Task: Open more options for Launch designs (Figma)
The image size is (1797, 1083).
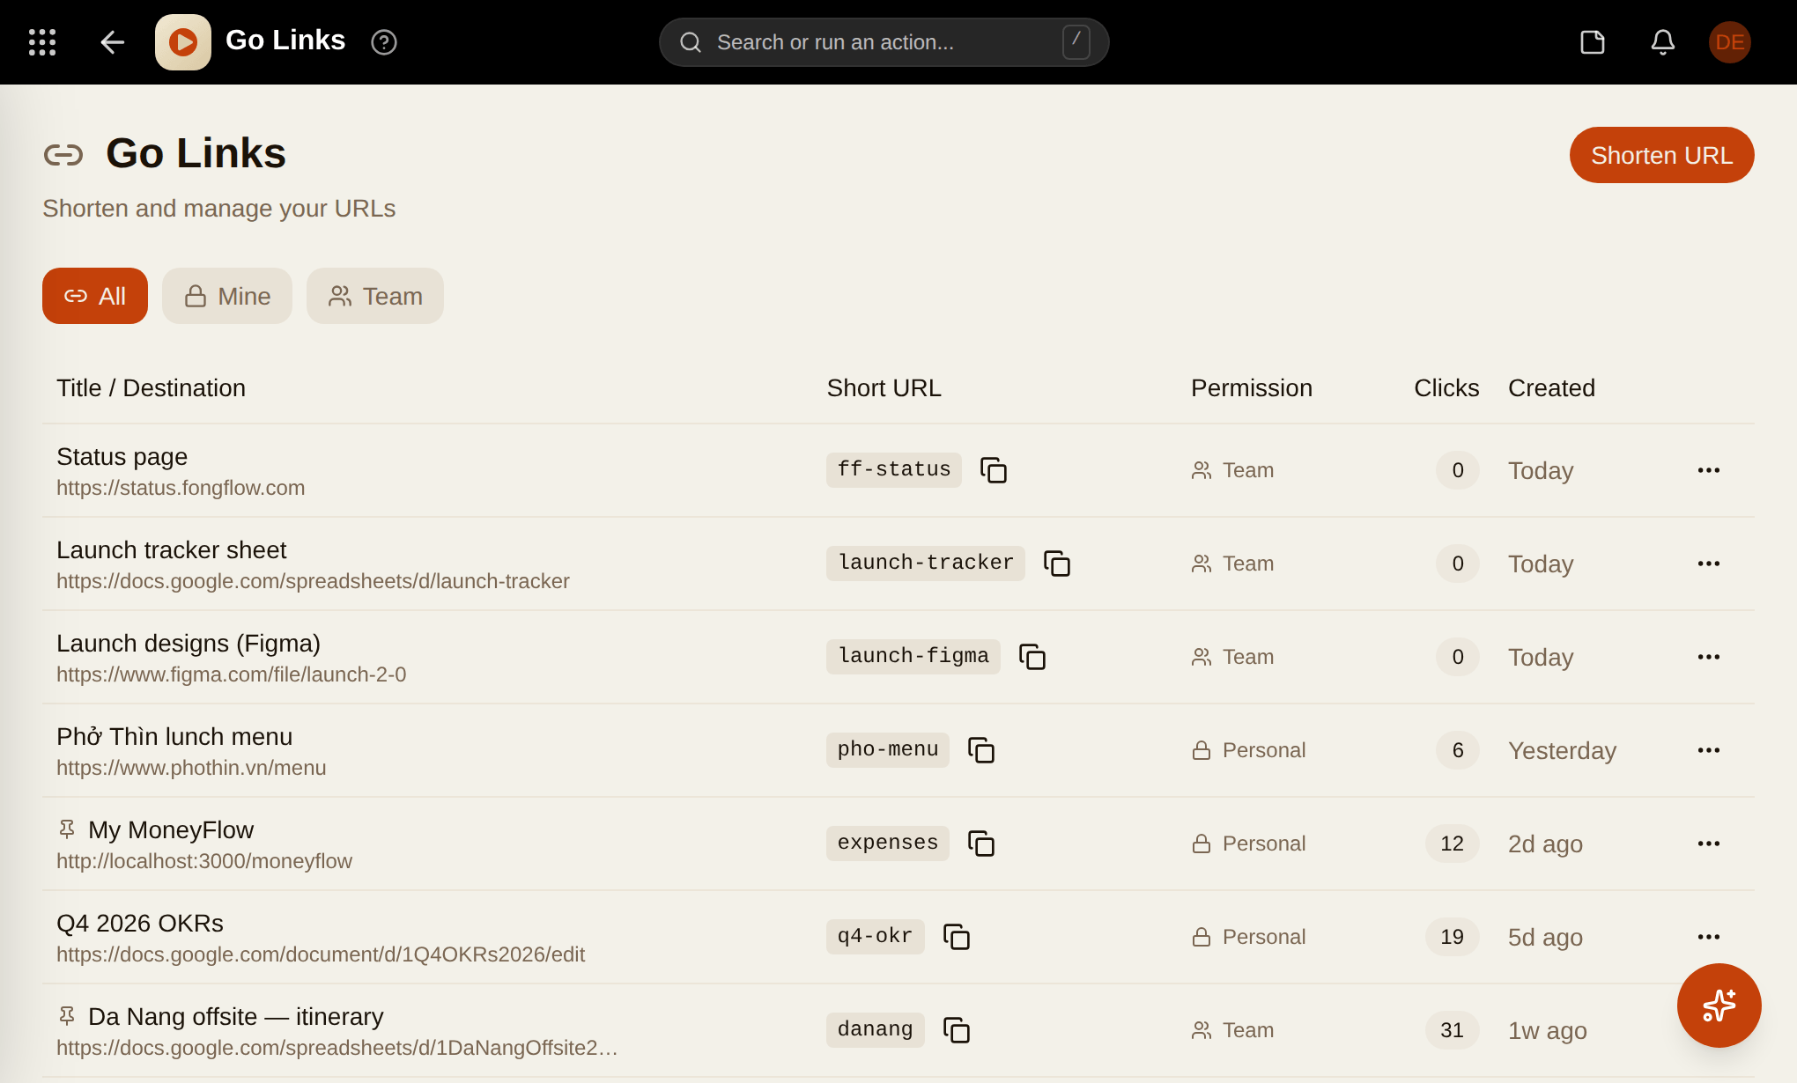Action: (x=1709, y=657)
